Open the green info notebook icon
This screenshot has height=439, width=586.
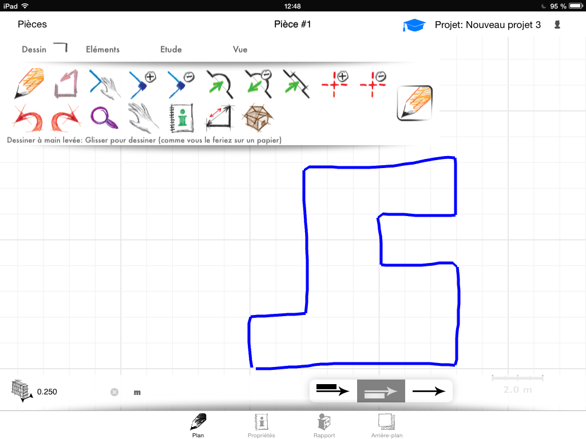(x=181, y=118)
